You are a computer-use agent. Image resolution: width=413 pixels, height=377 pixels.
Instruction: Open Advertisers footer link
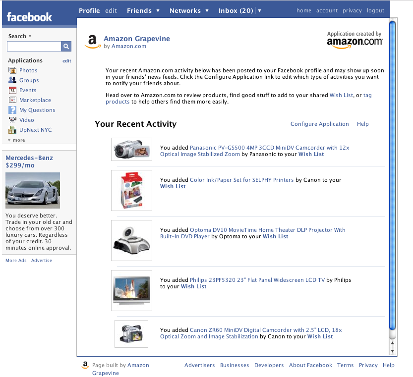(x=199, y=365)
